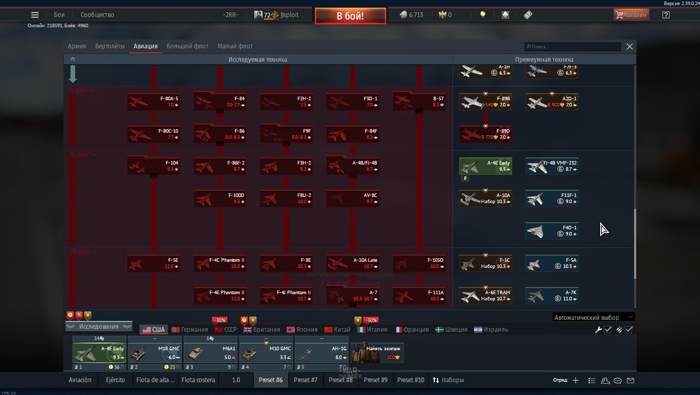Switch to the Армия tab
This screenshot has width=700, height=395.
pos(77,46)
